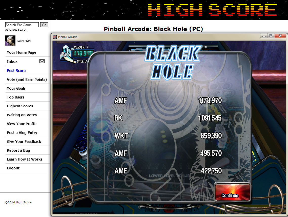Open the Highest Scores page
The image size is (288, 217).
[20, 106]
